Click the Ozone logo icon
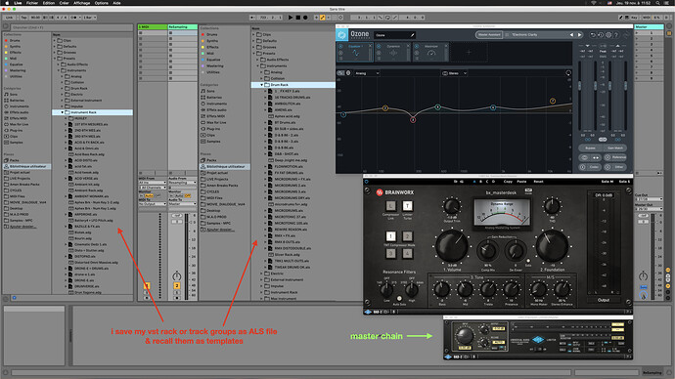Viewport: 675px width, 379px height. tap(341, 35)
